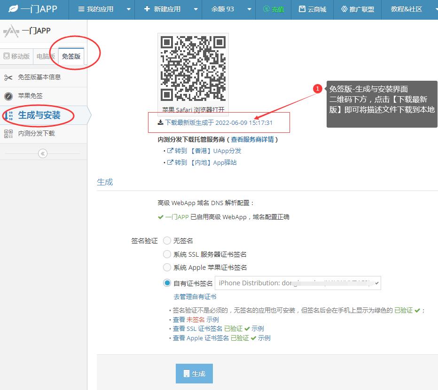Click the 苹果 Safari 浏览器打开 caption
This screenshot has width=438, height=390.
click(x=193, y=110)
